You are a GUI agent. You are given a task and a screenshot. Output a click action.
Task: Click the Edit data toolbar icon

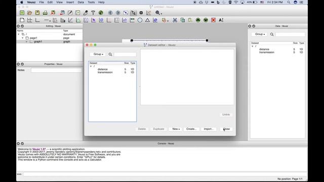(70, 13)
